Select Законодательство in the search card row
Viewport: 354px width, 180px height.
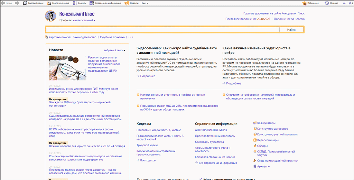pos(84,37)
